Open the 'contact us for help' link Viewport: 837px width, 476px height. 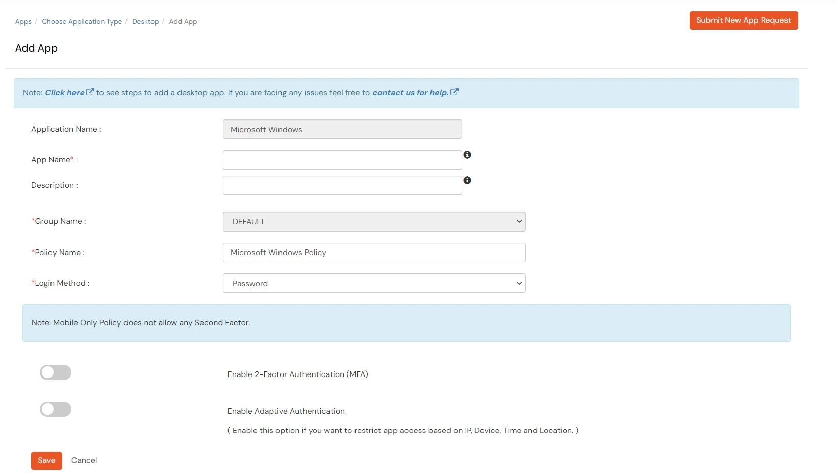pyautogui.click(x=415, y=93)
